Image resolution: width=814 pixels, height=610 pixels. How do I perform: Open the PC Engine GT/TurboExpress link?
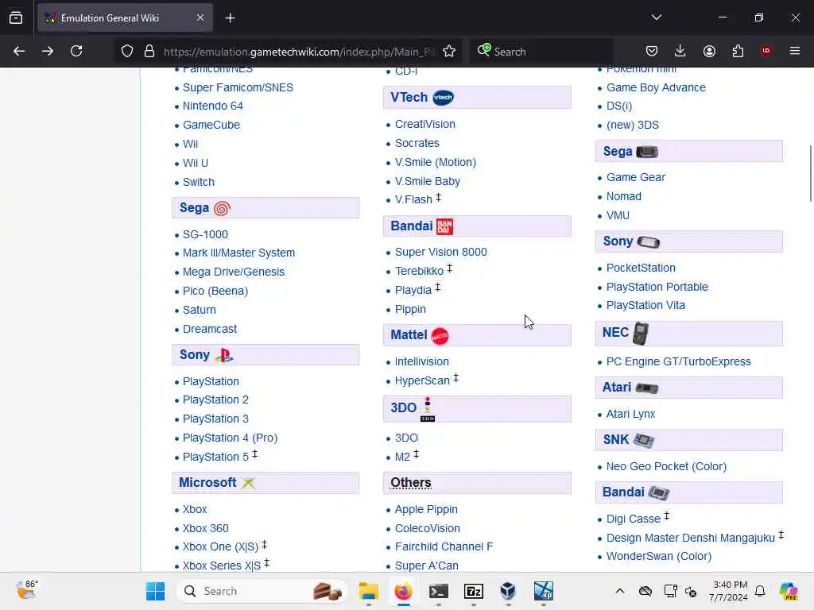click(x=679, y=361)
